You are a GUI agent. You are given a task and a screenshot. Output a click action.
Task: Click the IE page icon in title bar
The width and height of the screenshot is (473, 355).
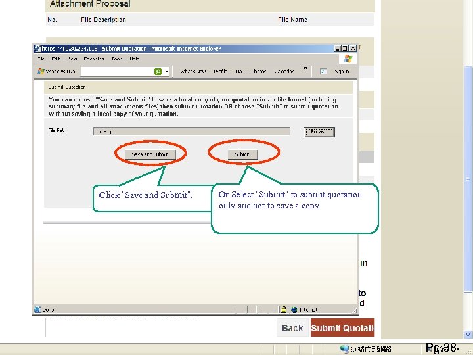37,48
